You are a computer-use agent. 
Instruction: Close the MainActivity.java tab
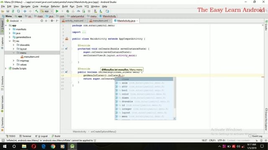pyautogui.click(x=137, y=21)
